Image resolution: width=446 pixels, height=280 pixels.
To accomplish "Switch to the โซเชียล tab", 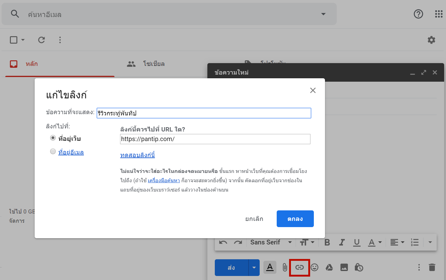I will (x=146, y=64).
